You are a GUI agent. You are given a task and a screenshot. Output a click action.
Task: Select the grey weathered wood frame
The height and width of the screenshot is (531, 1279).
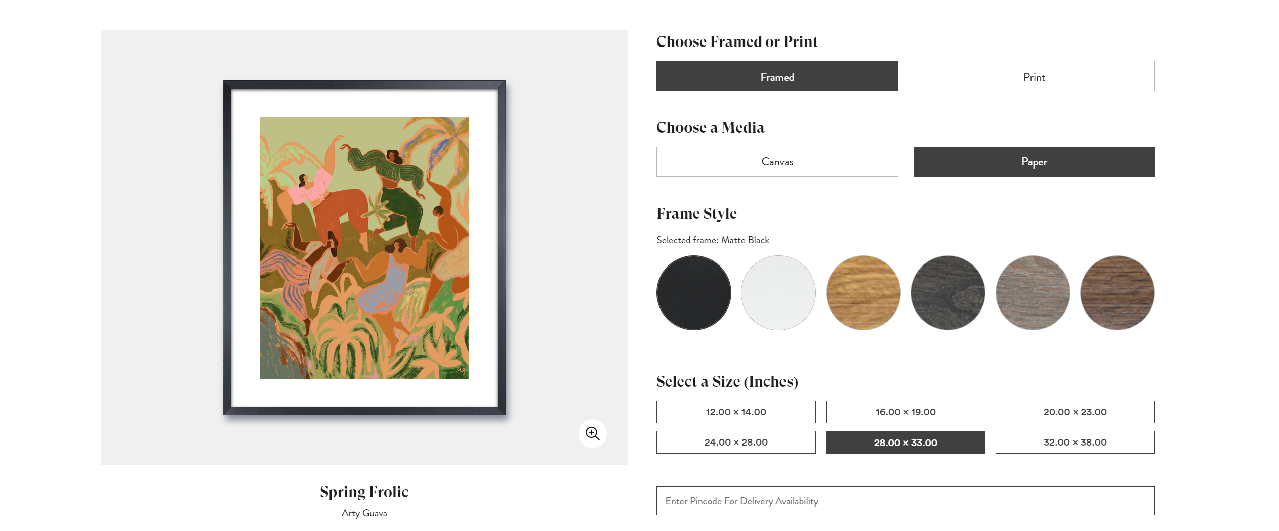[x=1033, y=292]
